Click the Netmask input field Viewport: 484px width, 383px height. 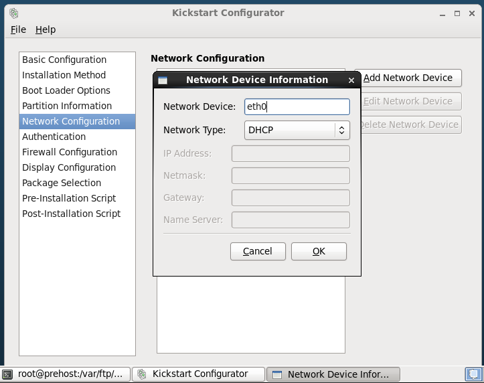291,175
